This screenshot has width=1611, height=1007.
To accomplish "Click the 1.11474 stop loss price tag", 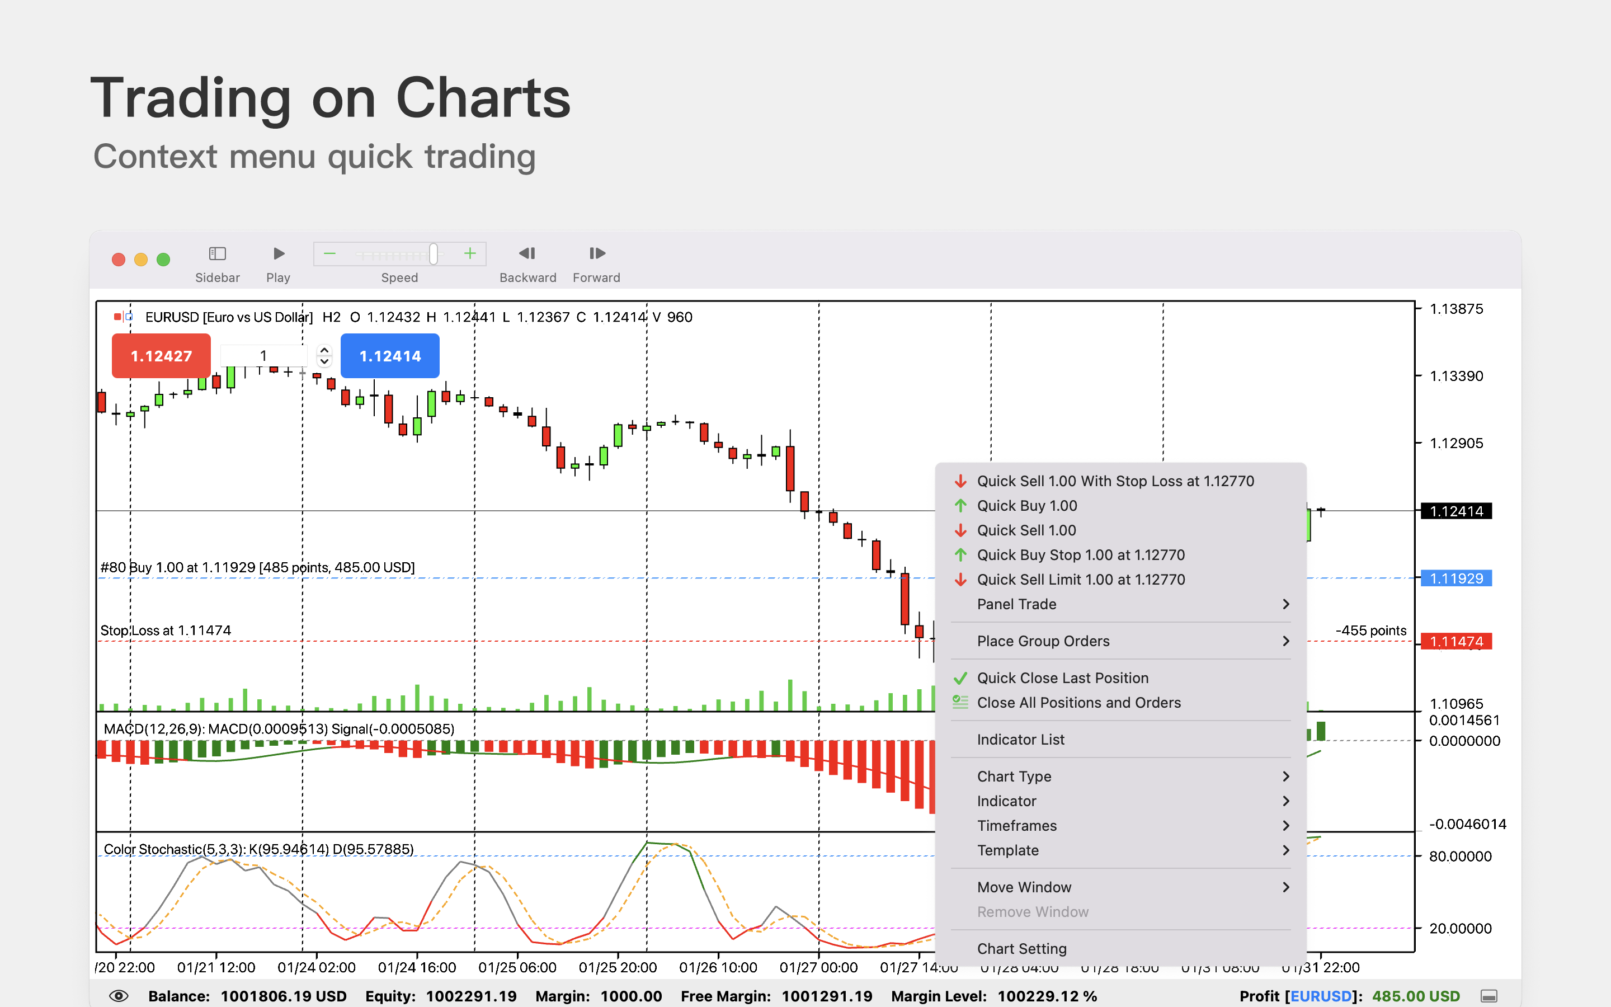I will point(1456,641).
